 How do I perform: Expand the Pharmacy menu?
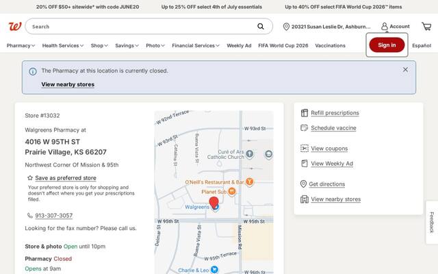(x=21, y=46)
